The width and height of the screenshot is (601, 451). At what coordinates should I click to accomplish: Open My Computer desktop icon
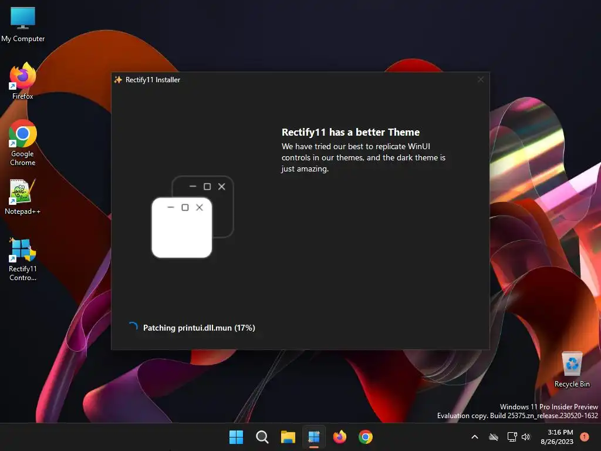[23, 24]
